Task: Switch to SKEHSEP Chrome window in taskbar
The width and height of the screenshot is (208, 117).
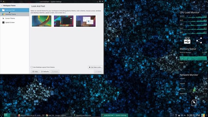Action: (31, 115)
